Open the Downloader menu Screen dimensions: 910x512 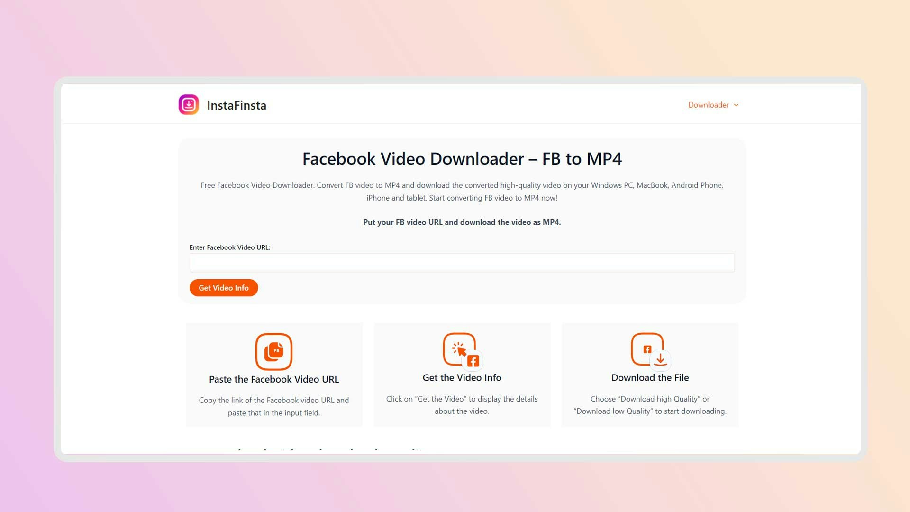[x=713, y=105]
